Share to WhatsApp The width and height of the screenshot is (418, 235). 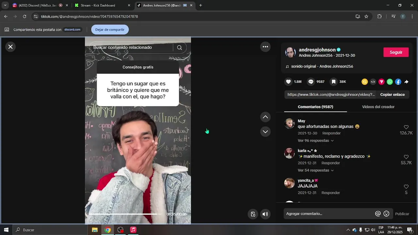(x=390, y=82)
